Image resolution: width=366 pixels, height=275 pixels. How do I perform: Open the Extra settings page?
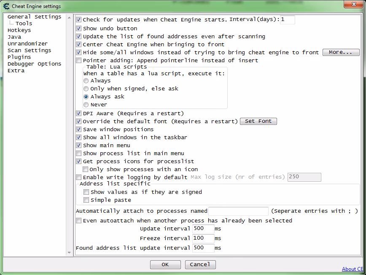[16, 71]
